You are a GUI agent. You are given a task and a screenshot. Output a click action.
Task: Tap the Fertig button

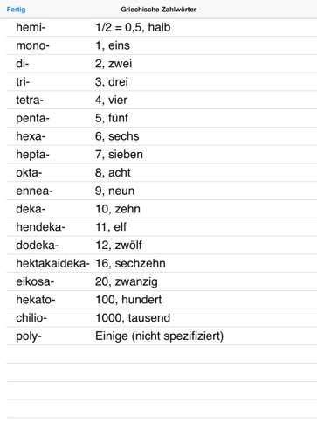tap(16, 10)
